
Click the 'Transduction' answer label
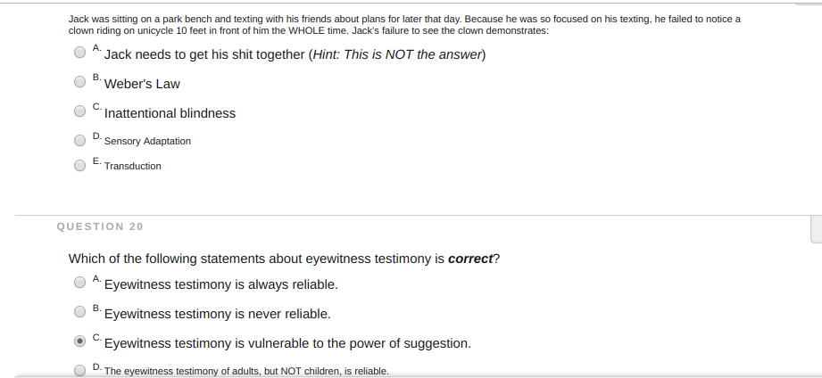pyautogui.click(x=133, y=166)
